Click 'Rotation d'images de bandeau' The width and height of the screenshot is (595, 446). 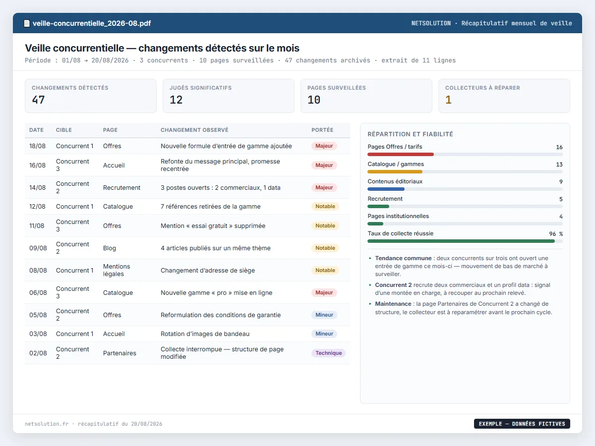click(205, 334)
